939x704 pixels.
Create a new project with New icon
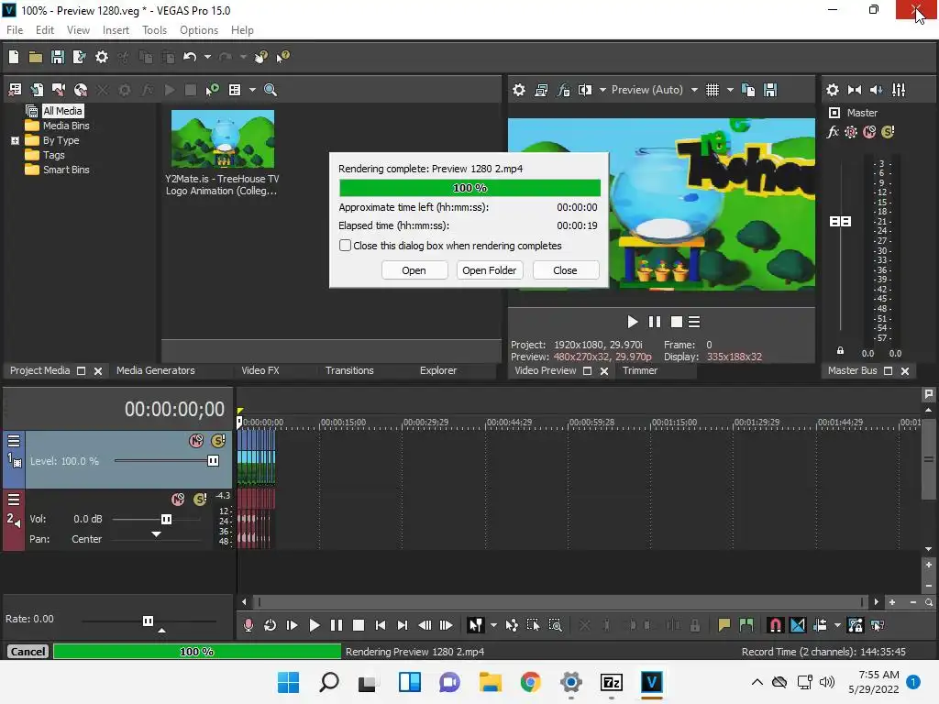[x=14, y=57]
